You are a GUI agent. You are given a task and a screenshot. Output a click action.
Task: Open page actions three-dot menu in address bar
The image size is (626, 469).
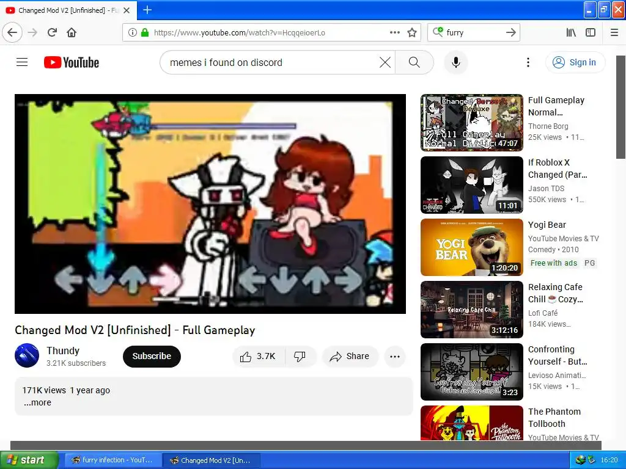[394, 33]
